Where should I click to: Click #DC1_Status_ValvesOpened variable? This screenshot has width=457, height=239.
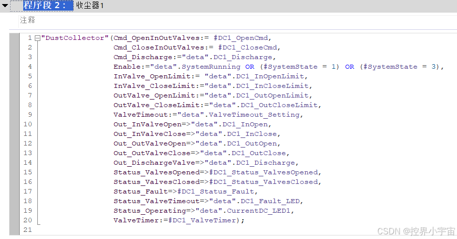[x=263, y=173]
